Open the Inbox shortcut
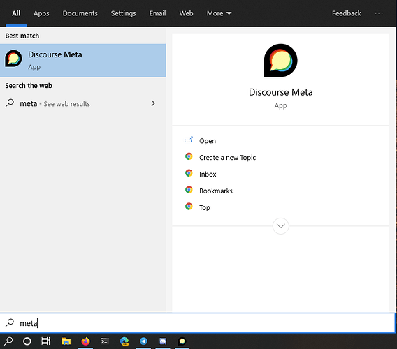 pyautogui.click(x=208, y=174)
